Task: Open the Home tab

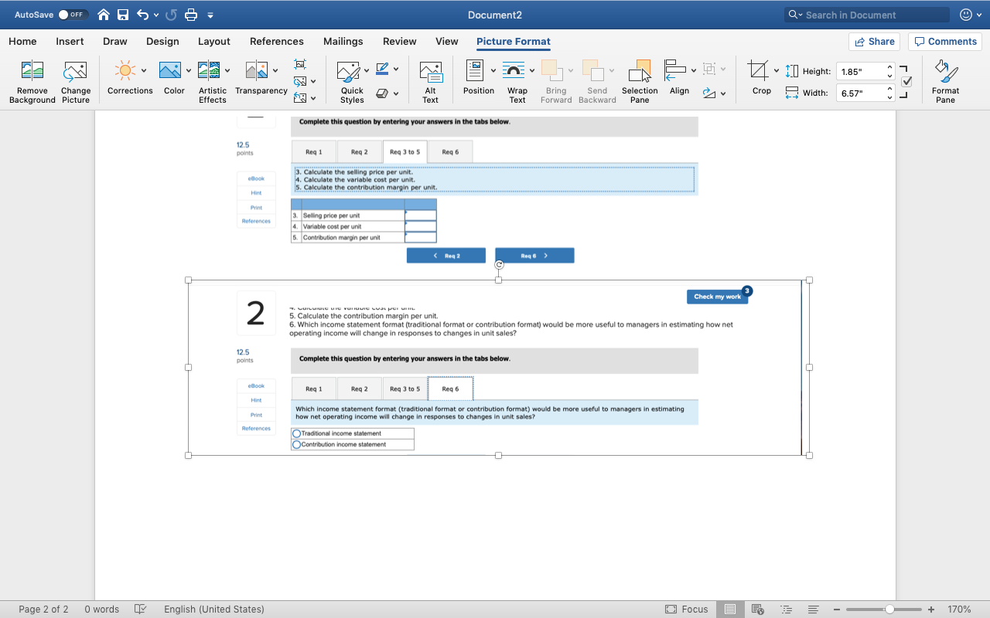Action: 22,42
